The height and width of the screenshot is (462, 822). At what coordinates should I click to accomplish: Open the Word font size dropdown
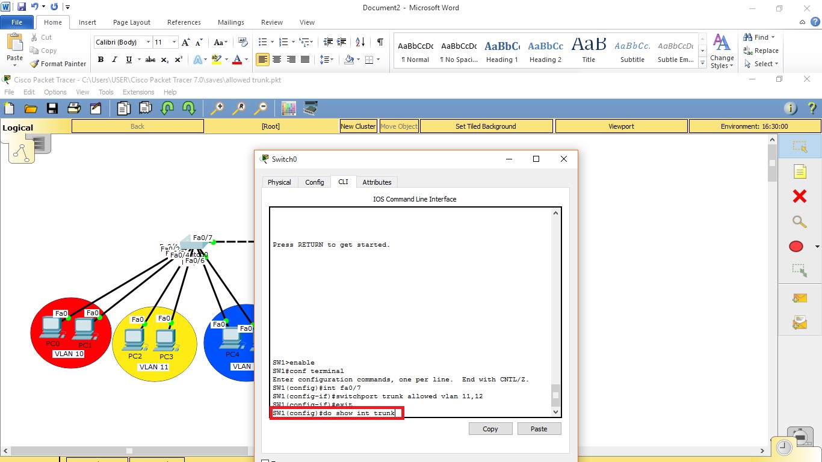pyautogui.click(x=175, y=42)
